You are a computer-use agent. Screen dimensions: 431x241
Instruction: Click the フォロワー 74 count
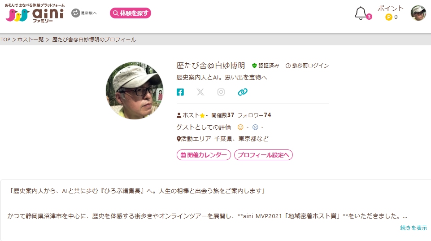254,115
